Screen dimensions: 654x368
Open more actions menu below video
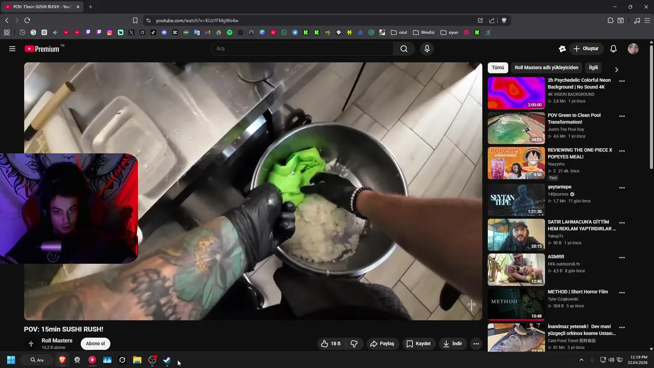[x=476, y=343]
